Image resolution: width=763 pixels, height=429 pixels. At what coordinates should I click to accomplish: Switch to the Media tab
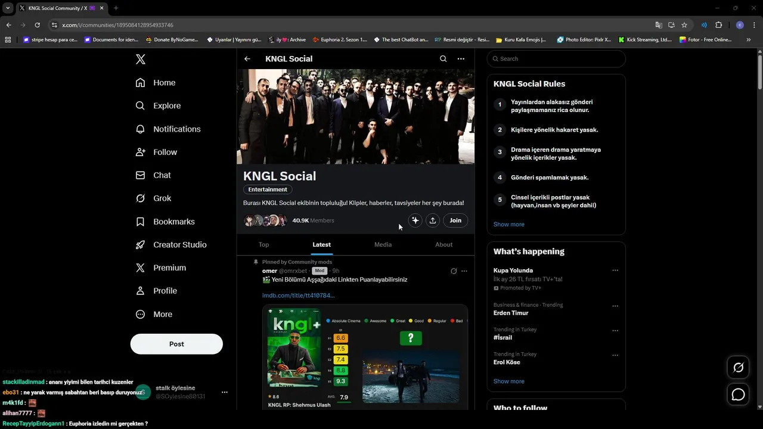pyautogui.click(x=383, y=244)
